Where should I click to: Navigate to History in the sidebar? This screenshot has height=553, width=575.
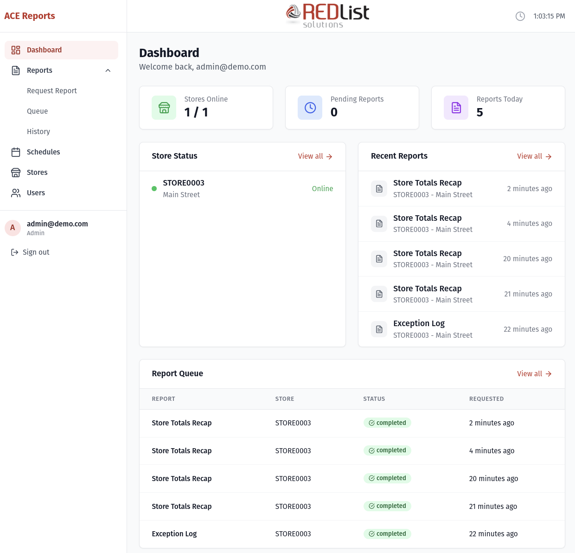(x=38, y=131)
